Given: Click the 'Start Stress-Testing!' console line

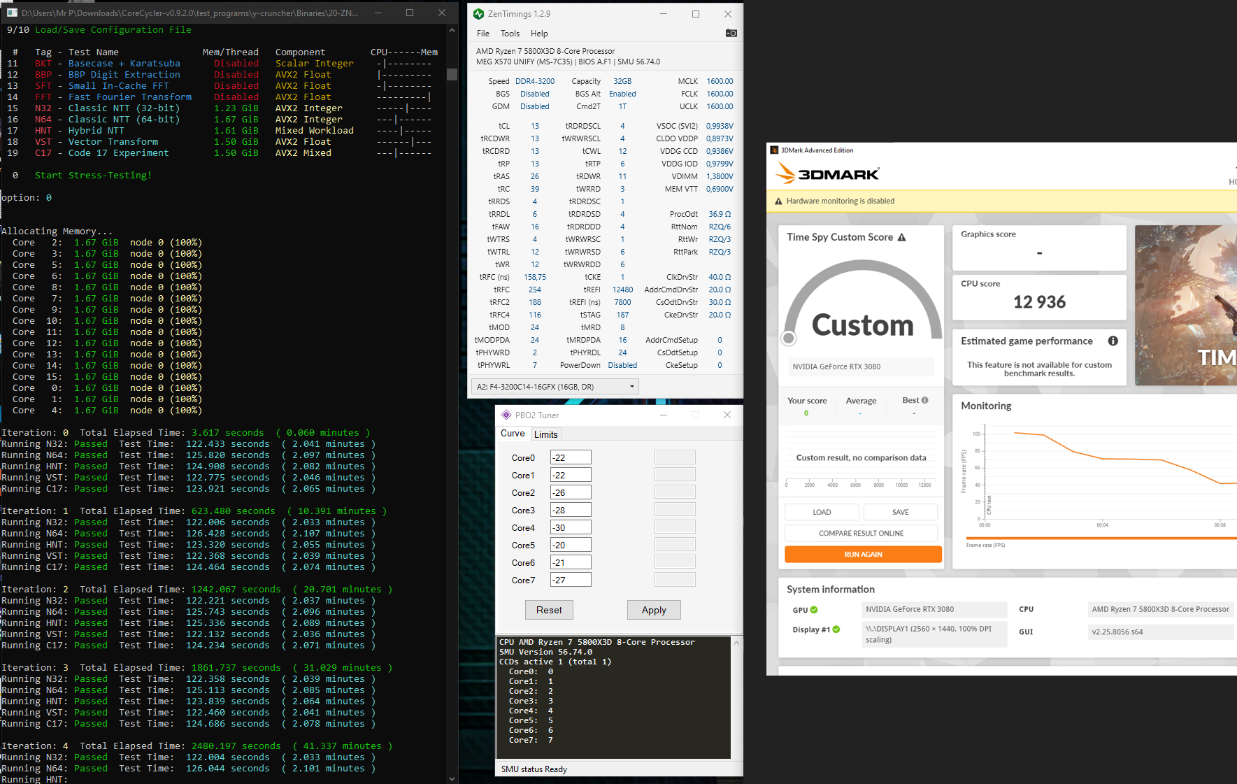Looking at the screenshot, I should [x=93, y=176].
